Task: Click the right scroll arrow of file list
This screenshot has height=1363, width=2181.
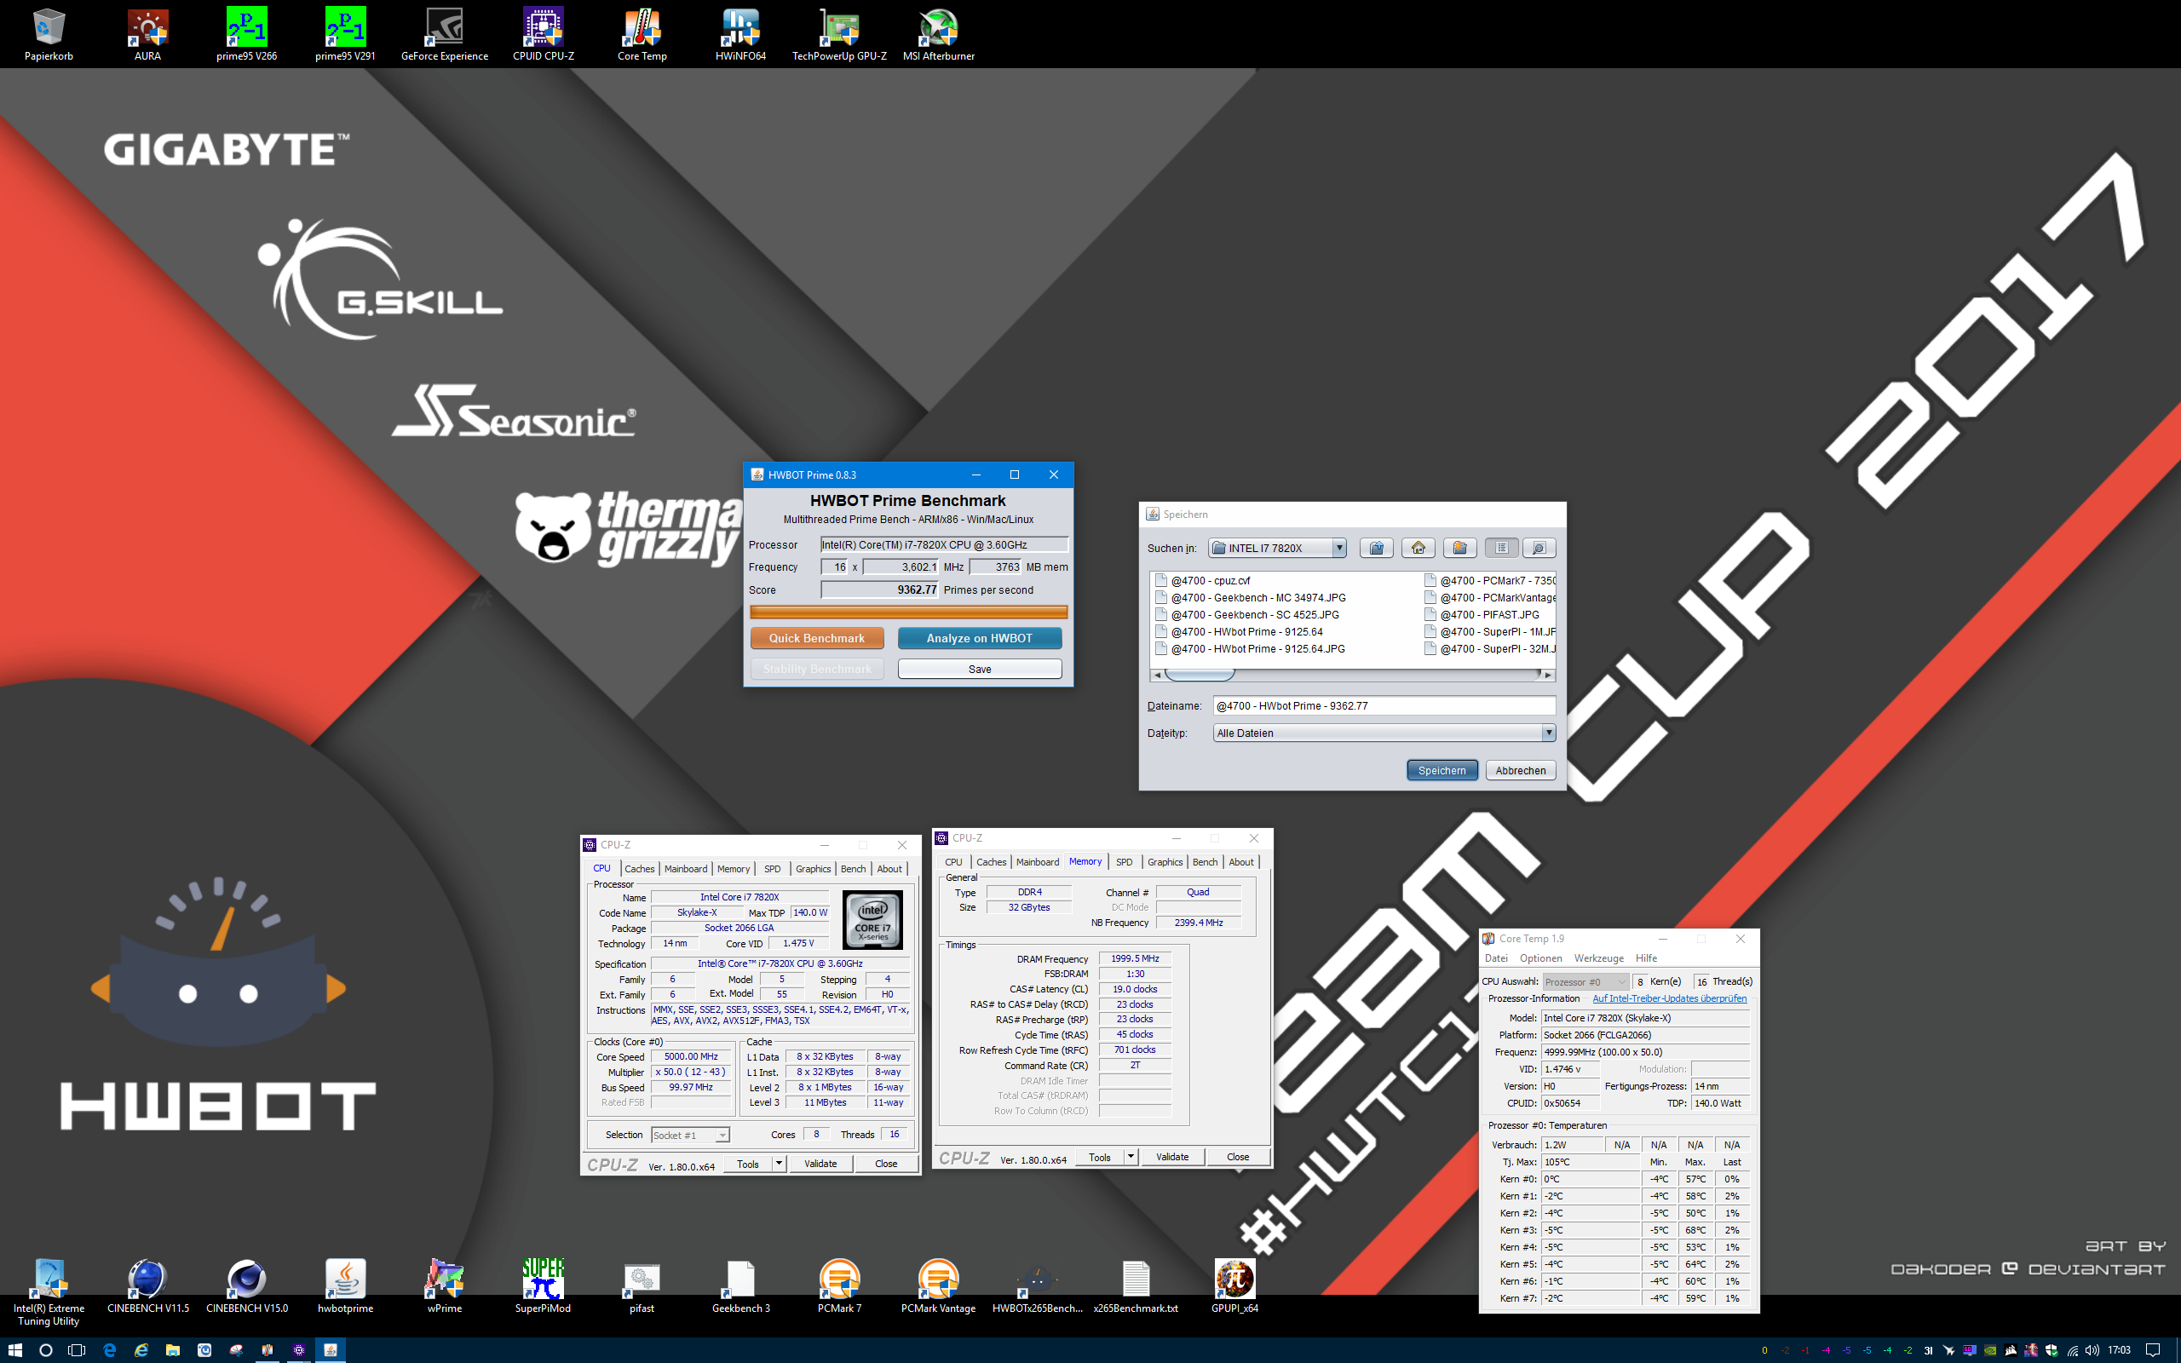Action: [x=1548, y=676]
